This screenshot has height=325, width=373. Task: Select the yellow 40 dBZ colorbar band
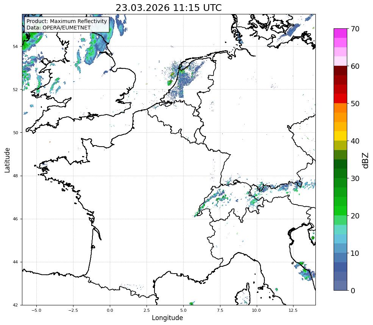coord(340,136)
